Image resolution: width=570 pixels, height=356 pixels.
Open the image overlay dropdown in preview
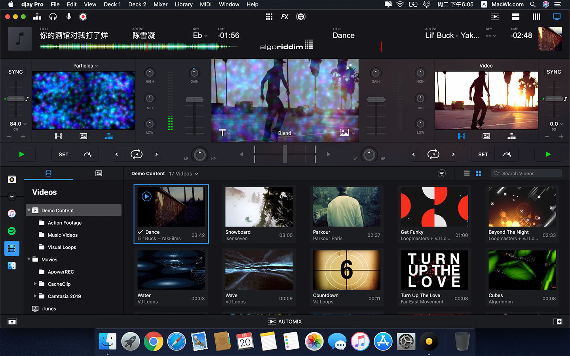(x=348, y=133)
